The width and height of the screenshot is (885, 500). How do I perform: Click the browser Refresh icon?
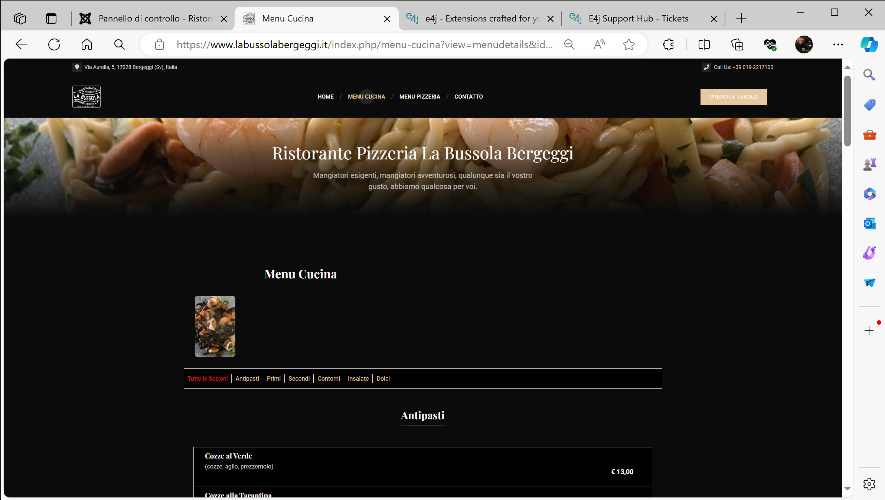[x=54, y=44]
